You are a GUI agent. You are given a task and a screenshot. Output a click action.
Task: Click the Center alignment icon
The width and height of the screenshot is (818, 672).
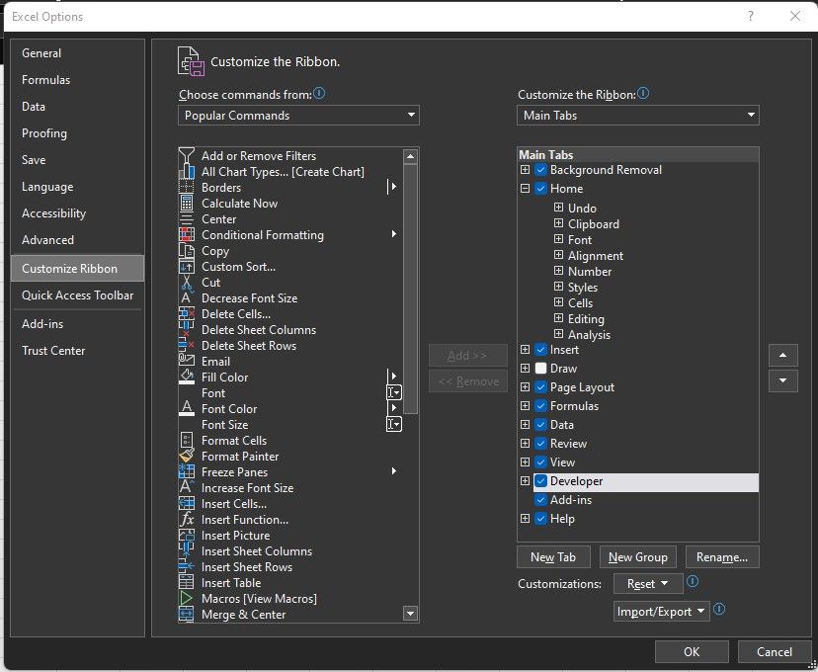187,219
